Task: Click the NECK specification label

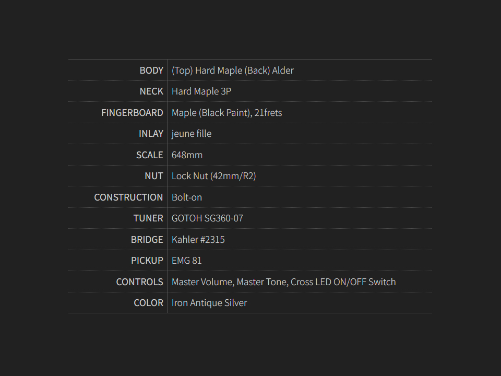Action: (x=151, y=91)
